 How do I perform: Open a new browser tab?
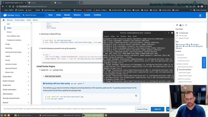81,3
